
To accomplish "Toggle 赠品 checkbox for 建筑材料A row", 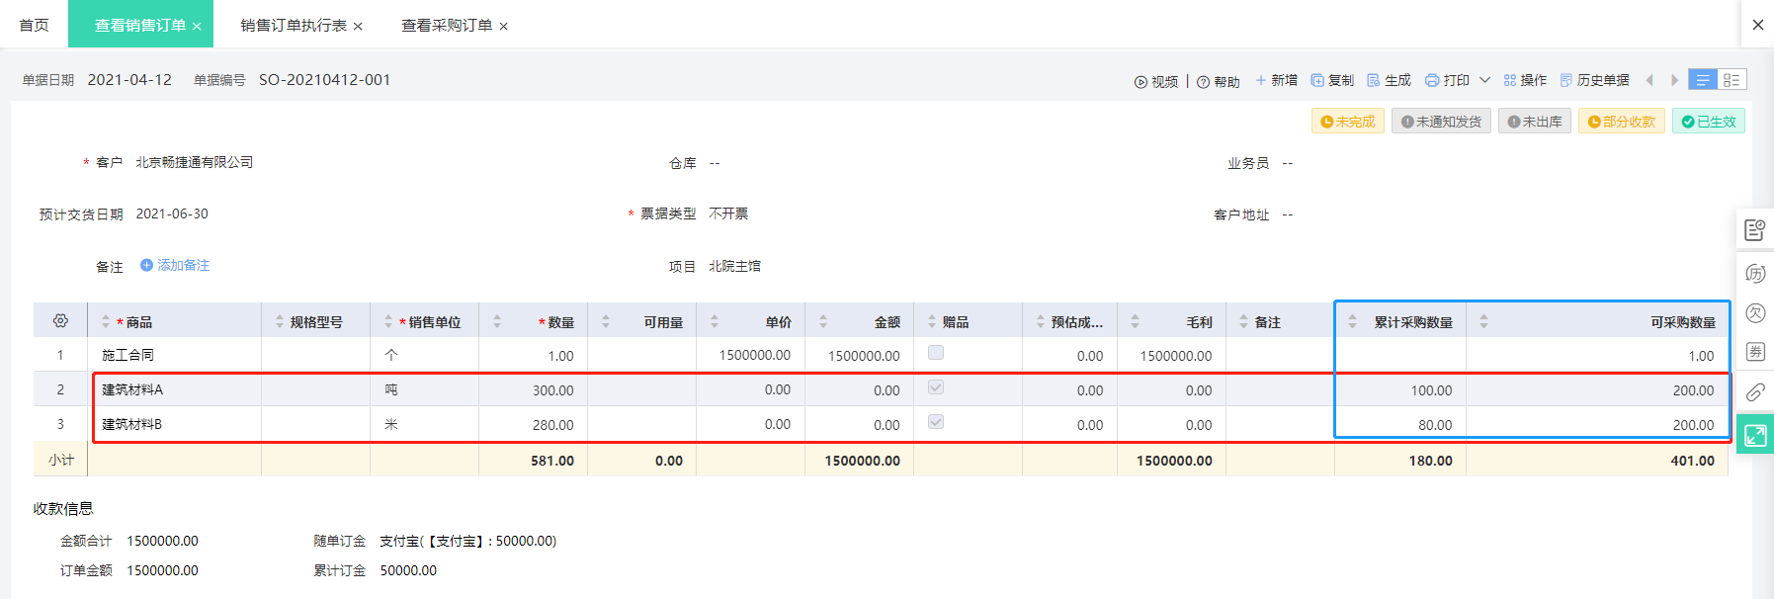I will tap(936, 387).
